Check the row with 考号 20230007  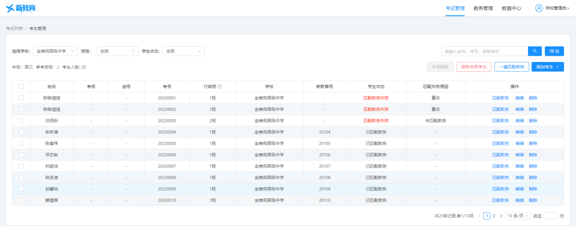(21, 166)
